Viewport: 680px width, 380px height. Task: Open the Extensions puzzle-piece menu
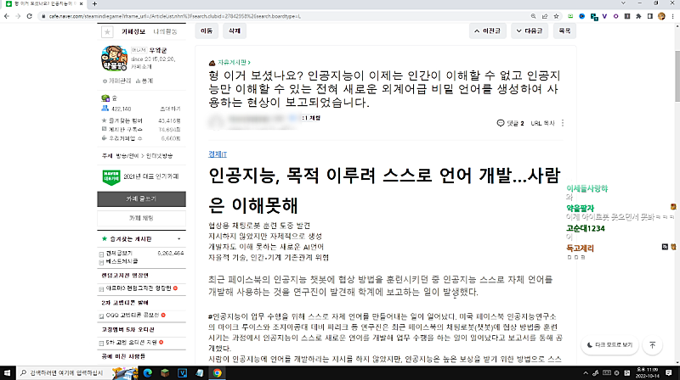638,16
